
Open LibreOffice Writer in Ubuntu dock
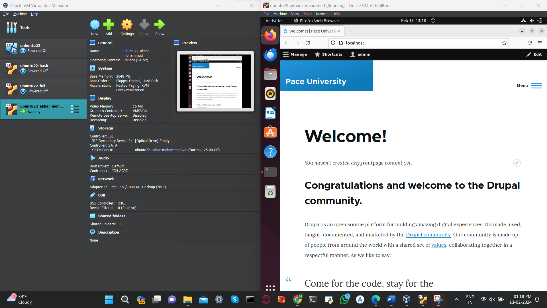270,113
